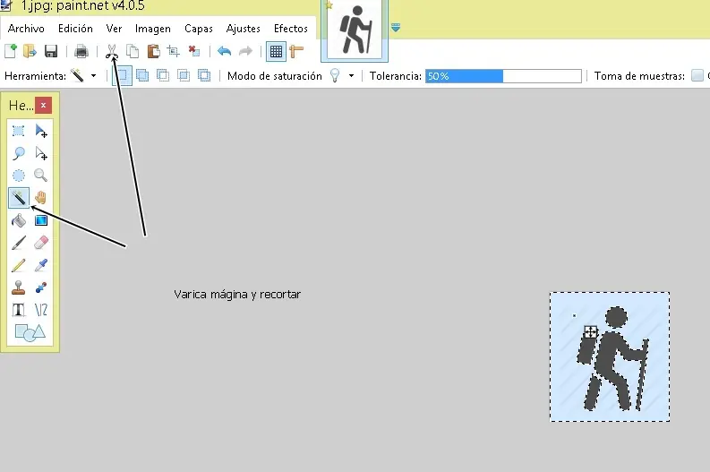The image size is (710, 472).
Task: Select the Clone Stamp tool
Action: [x=18, y=287]
